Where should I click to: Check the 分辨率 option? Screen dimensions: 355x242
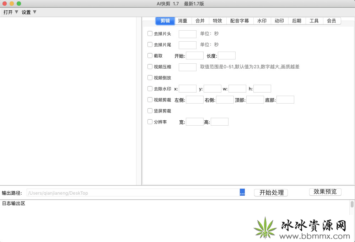(150, 122)
